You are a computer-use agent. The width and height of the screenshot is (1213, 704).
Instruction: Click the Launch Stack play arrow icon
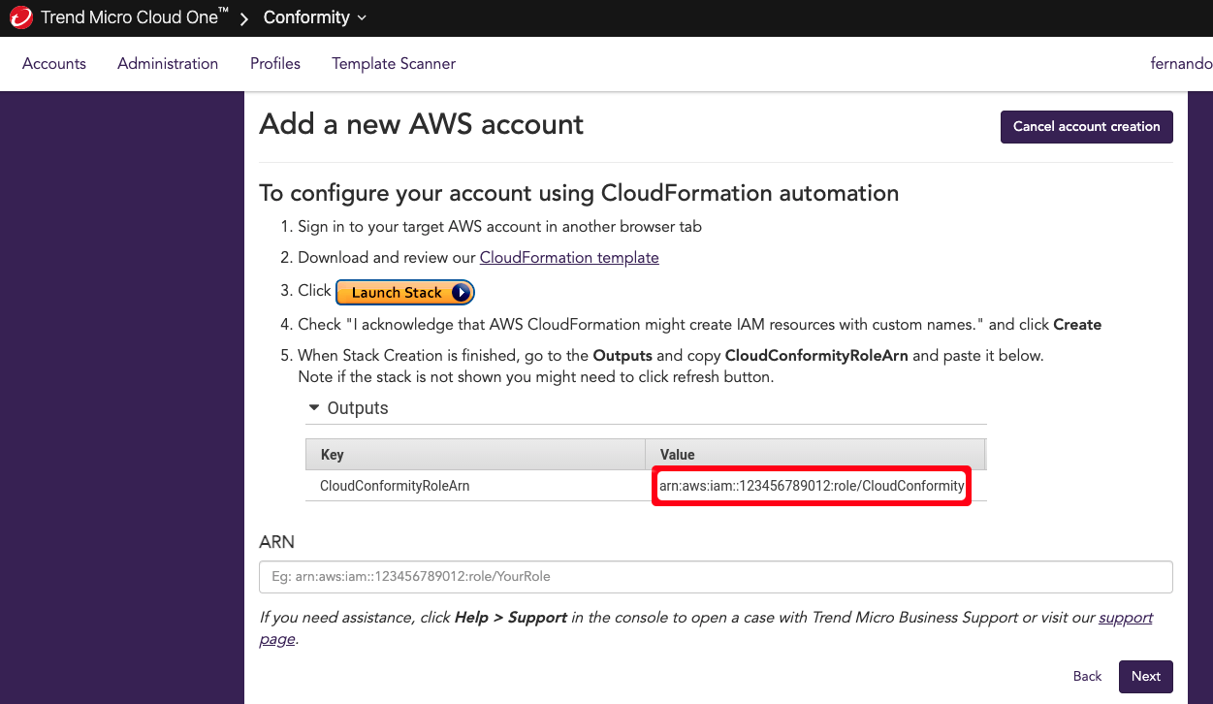(462, 292)
